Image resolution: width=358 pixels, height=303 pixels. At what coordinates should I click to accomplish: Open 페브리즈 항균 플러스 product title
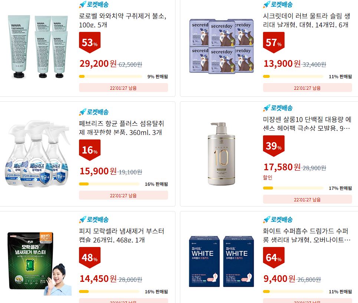(x=121, y=128)
